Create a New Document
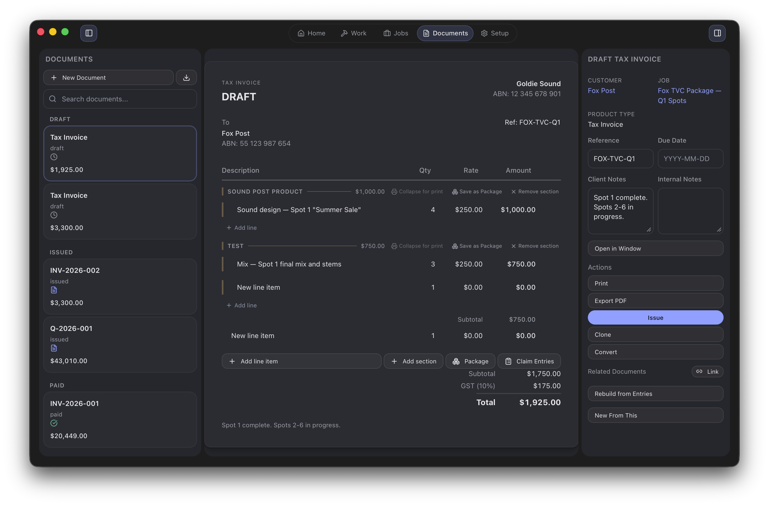Viewport: 769px width, 506px height. pos(108,77)
